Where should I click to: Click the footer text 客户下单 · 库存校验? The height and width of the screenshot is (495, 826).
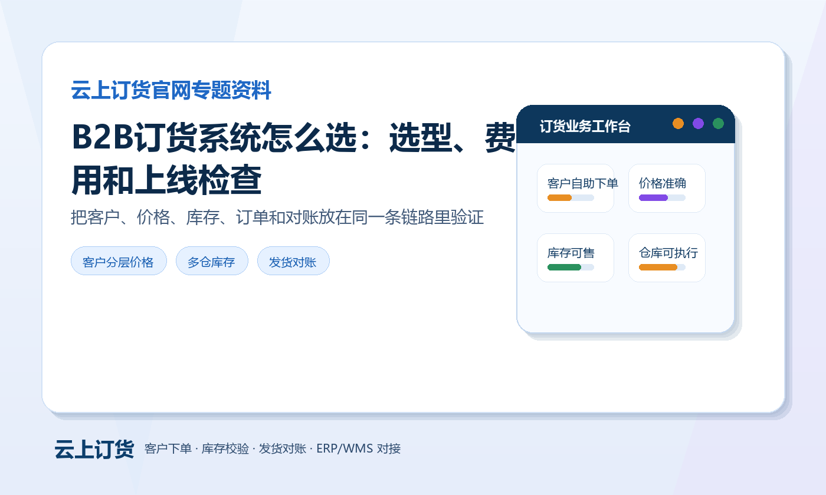coord(197,448)
